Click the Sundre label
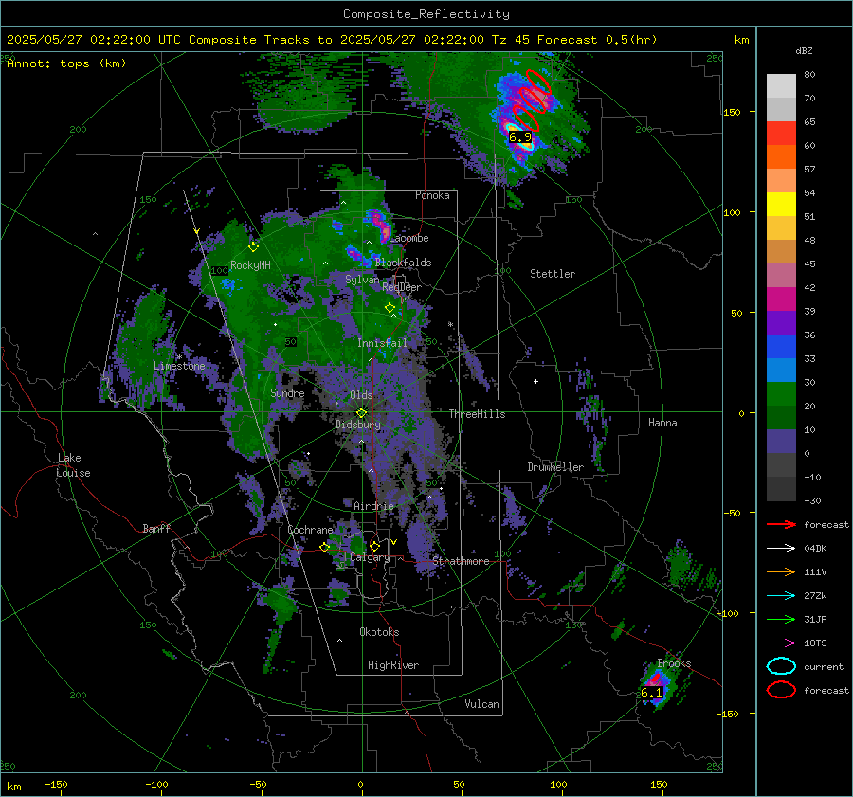Image resolution: width=853 pixels, height=797 pixels. (x=287, y=393)
